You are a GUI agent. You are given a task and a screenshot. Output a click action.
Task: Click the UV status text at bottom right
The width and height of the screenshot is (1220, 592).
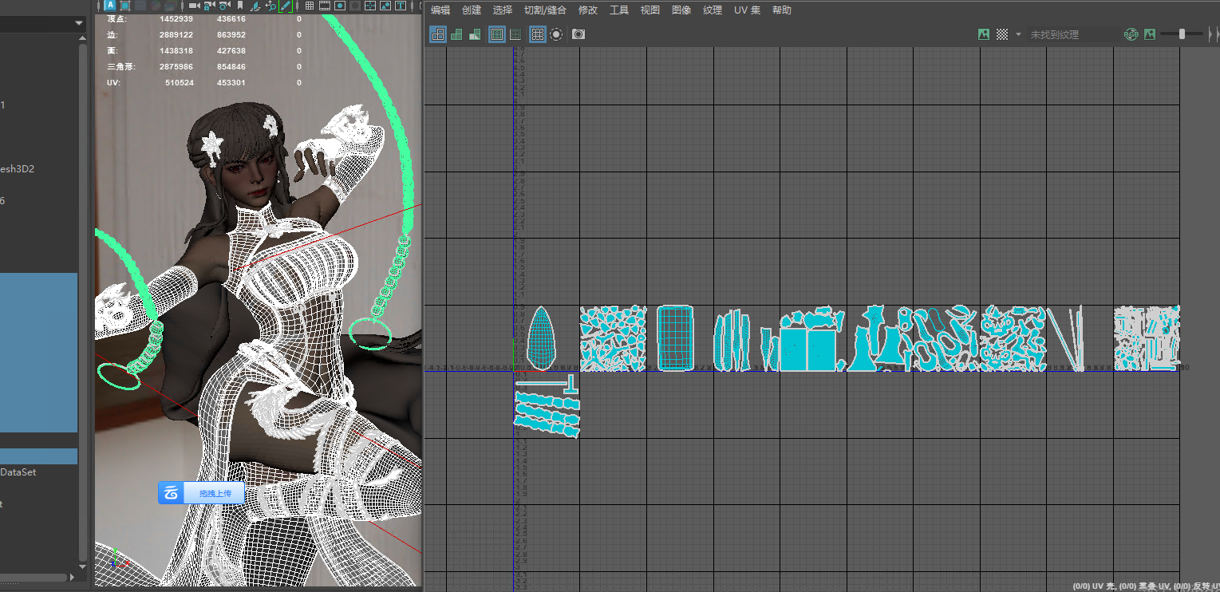pyautogui.click(x=1147, y=586)
